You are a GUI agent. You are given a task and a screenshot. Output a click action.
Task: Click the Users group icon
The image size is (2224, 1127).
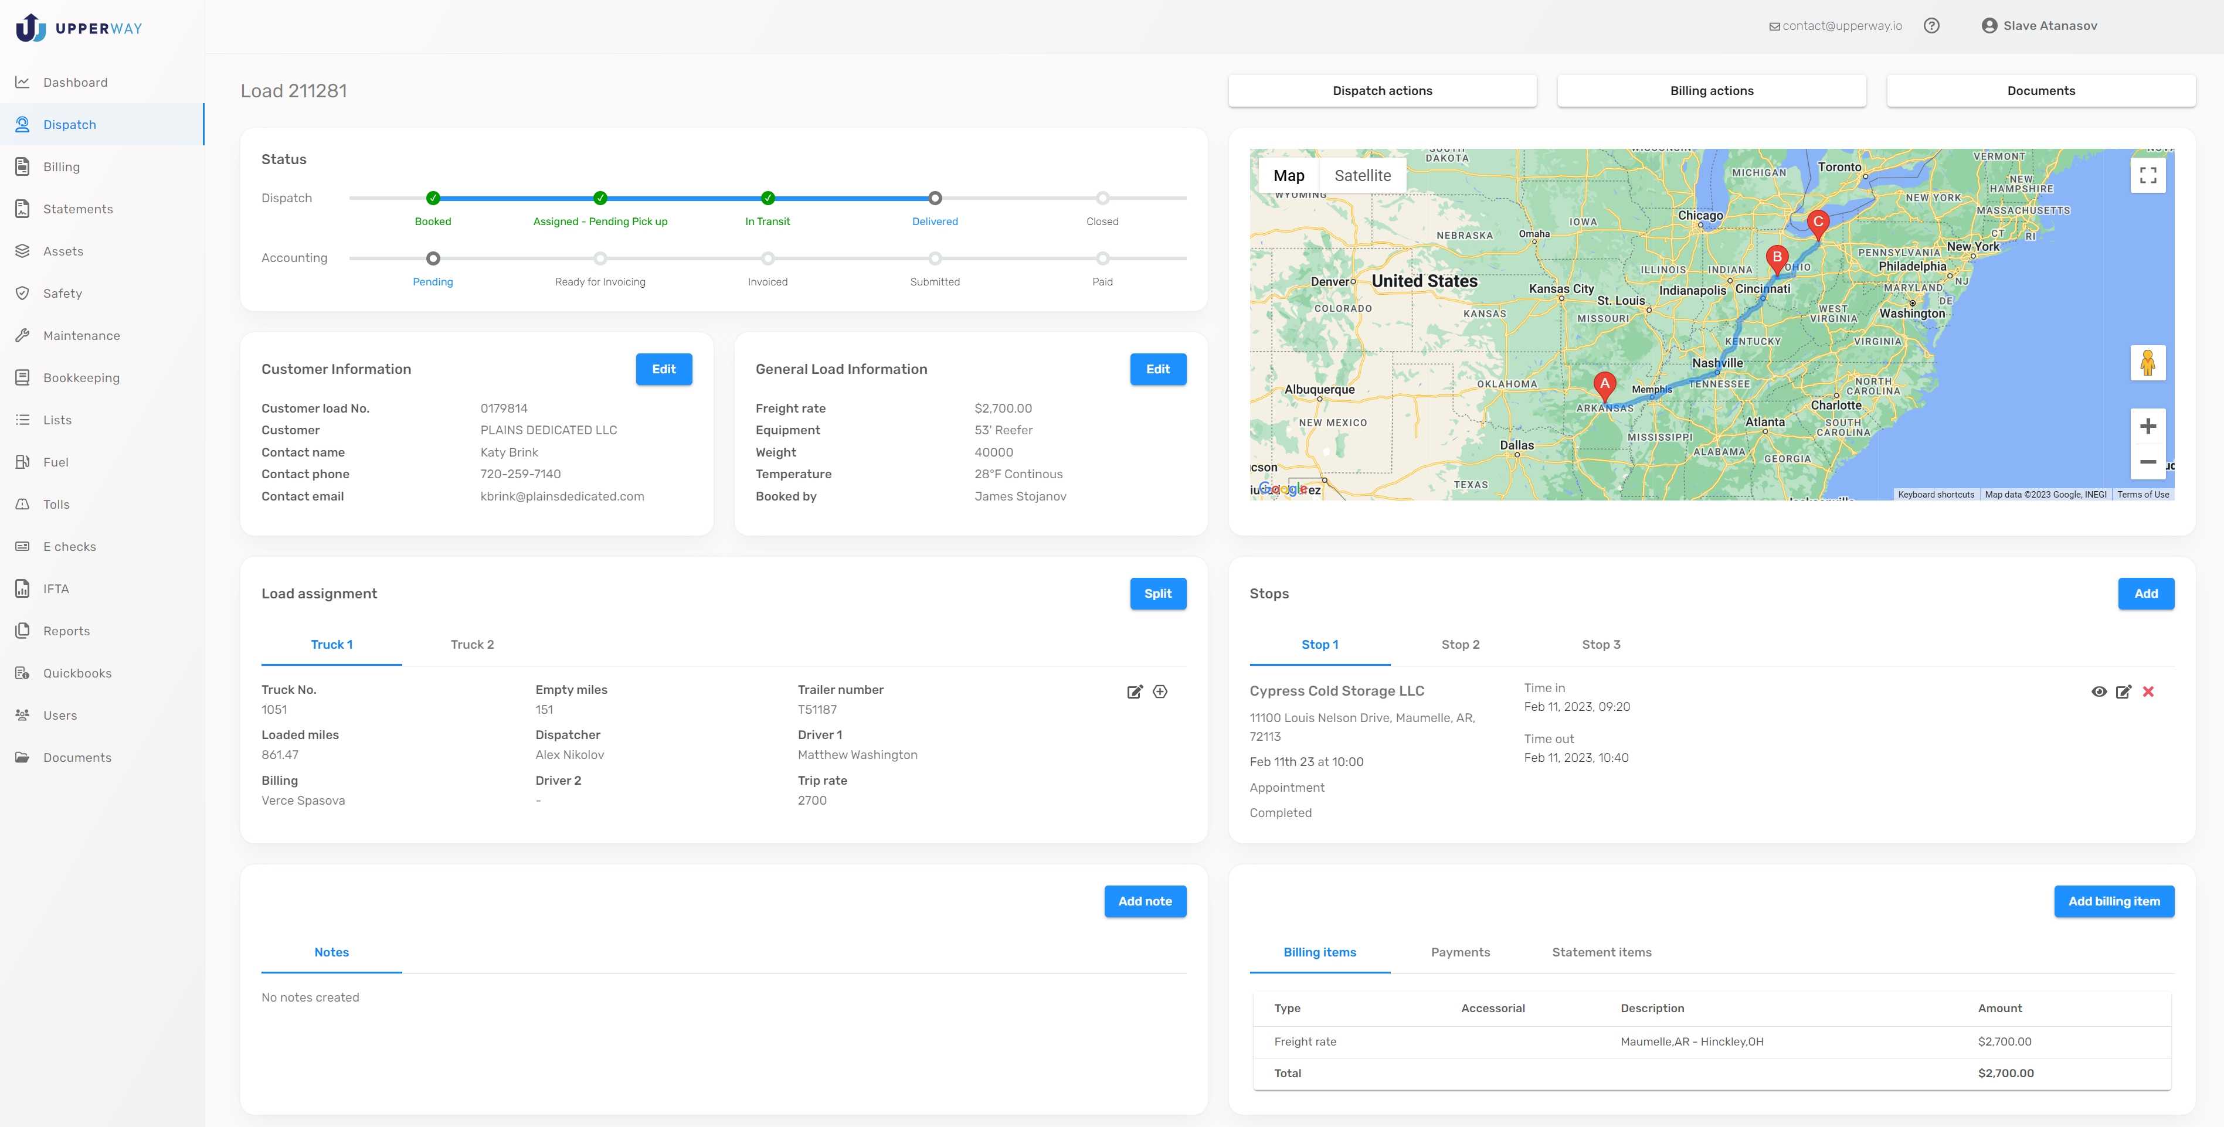(x=22, y=716)
